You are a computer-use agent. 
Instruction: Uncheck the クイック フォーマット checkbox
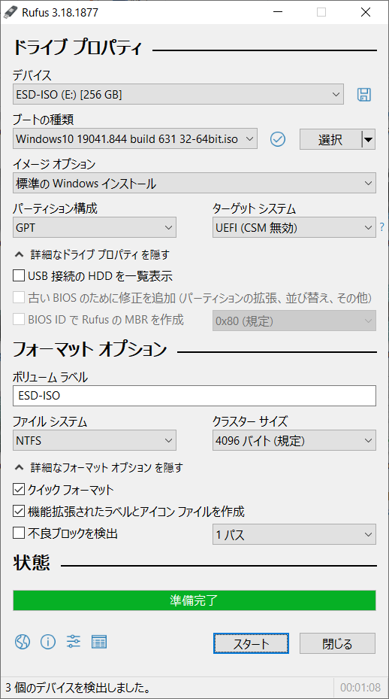pos(19,490)
